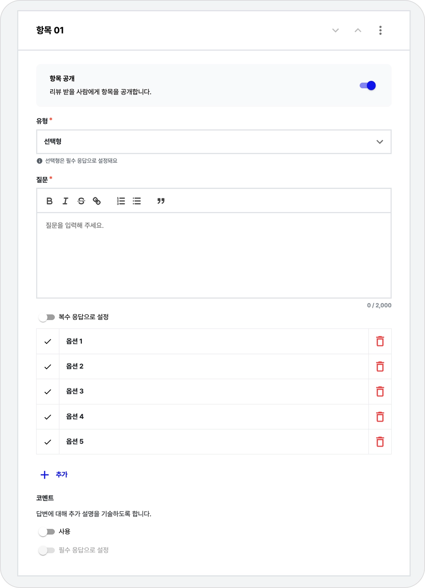This screenshot has width=425, height=588.
Task: Delete 옵션 1 with its trash icon
Action: tap(380, 342)
